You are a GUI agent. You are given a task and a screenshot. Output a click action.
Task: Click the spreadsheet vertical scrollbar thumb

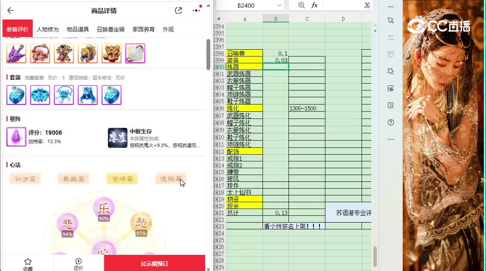click(375, 256)
